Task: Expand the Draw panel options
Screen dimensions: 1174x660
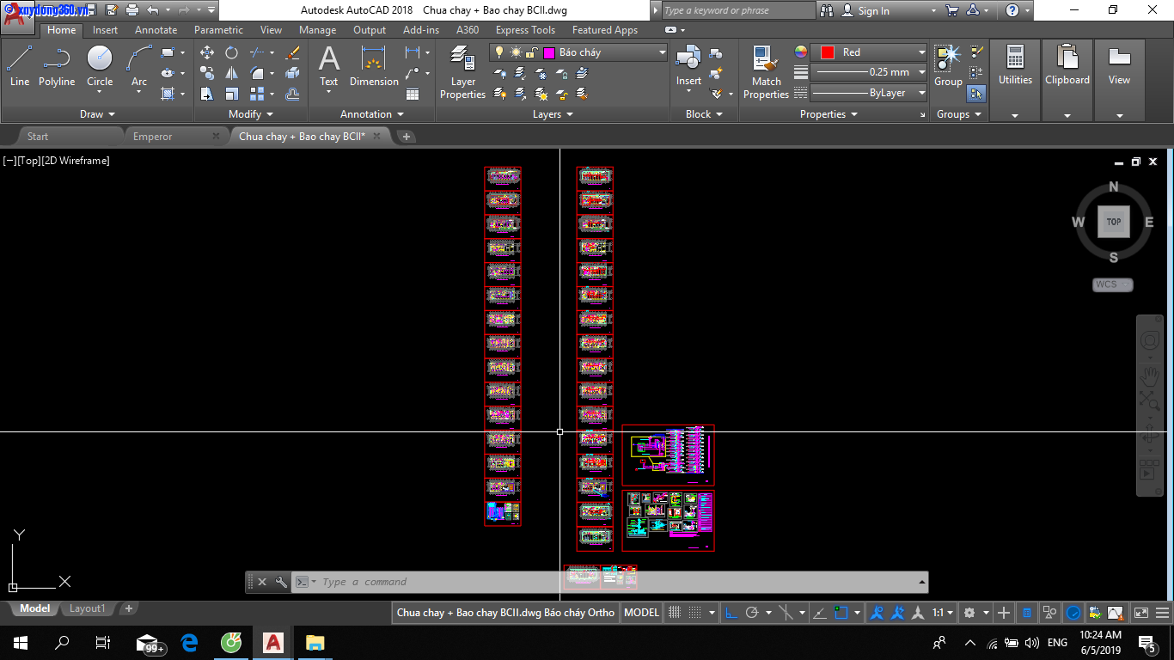Action: point(97,114)
